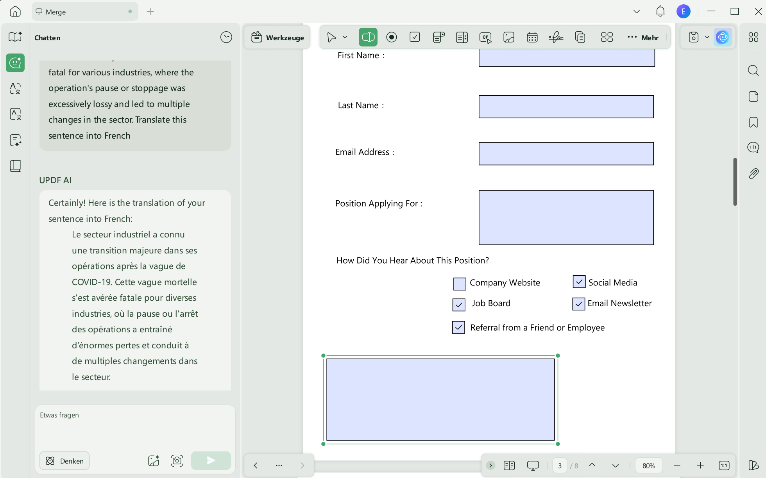Go to previous page up chevron
Viewport: 766px width, 478px height.
click(592, 465)
